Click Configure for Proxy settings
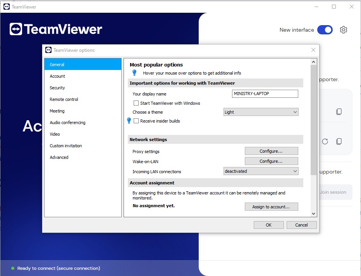Viewport: 361px width, 276px height. [271, 151]
